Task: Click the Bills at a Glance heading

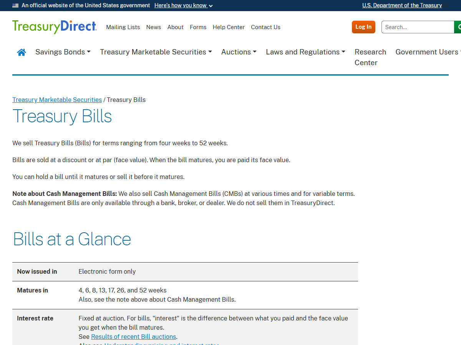Action: [72, 239]
